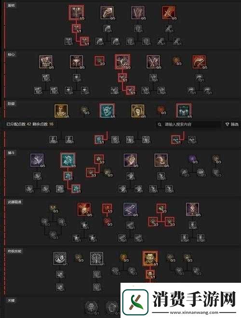Click the skill search input field
Screen dimensions: 241x318
[188, 124]
